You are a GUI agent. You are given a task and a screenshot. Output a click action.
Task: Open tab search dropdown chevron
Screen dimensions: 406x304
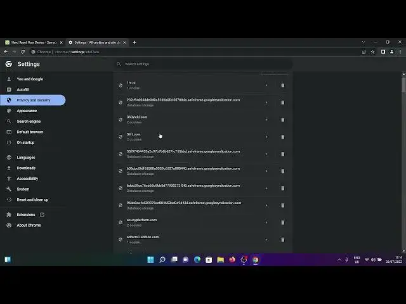coord(363,42)
